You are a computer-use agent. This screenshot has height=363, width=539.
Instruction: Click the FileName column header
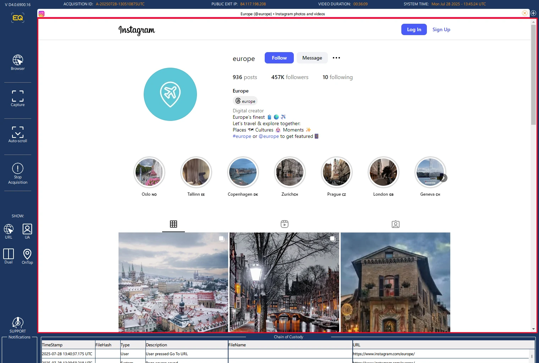coord(290,345)
